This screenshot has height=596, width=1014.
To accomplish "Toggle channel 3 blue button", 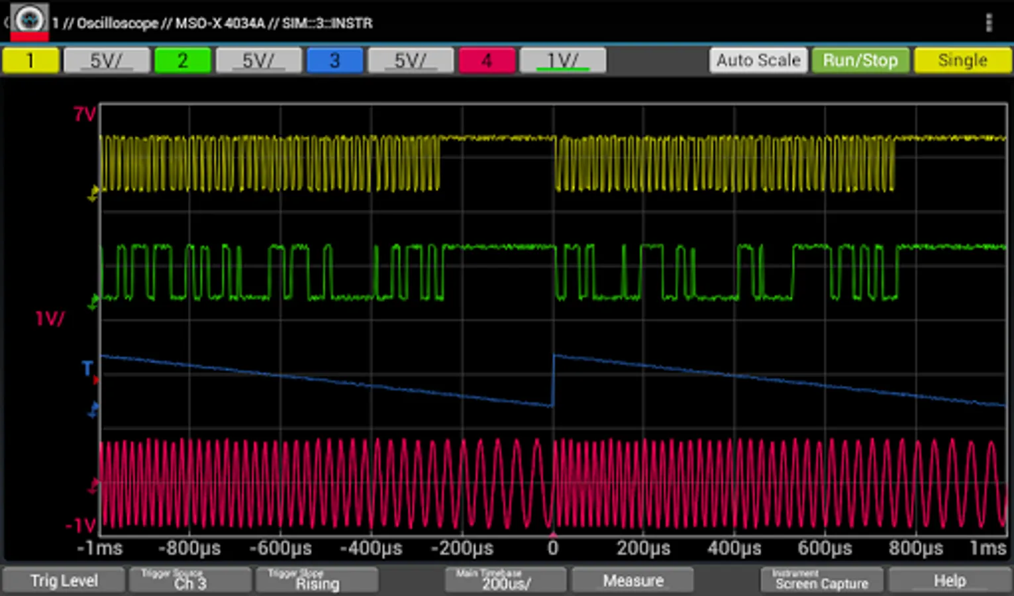I will click(x=334, y=61).
